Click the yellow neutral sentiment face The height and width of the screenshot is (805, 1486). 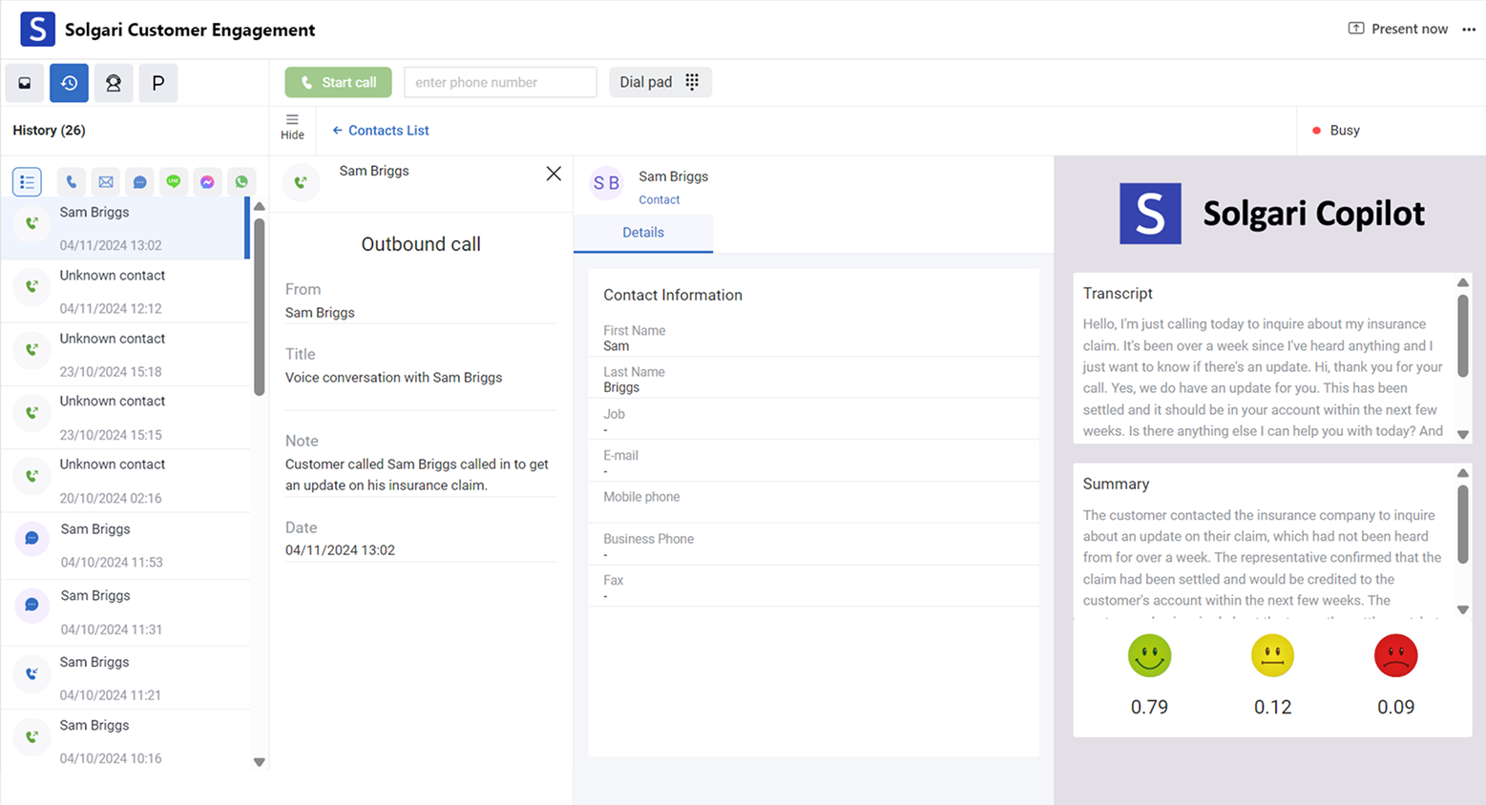point(1272,656)
